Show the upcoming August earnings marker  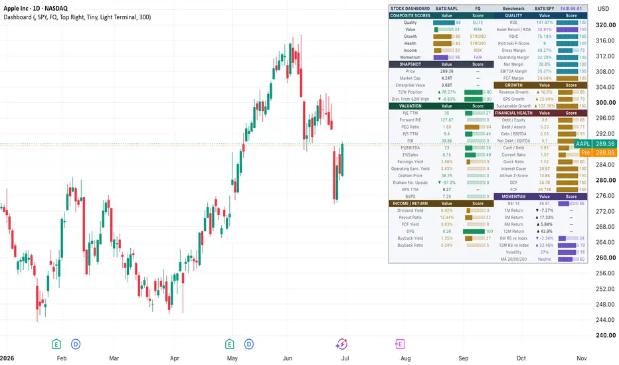(x=400, y=344)
